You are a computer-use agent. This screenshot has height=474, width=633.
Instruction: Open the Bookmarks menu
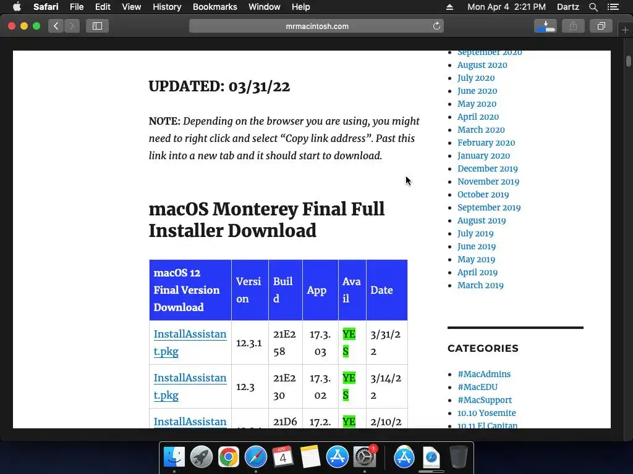(x=215, y=7)
